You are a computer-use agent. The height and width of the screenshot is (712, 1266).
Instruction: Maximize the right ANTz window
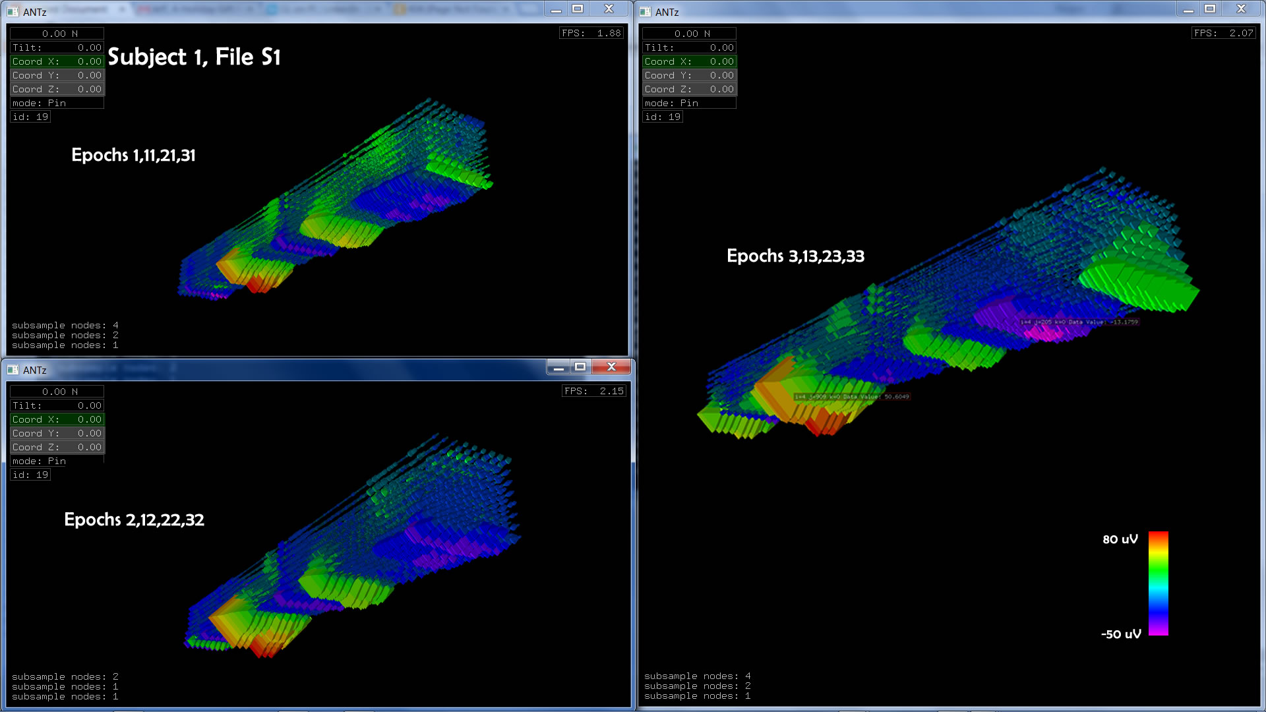tap(1210, 9)
